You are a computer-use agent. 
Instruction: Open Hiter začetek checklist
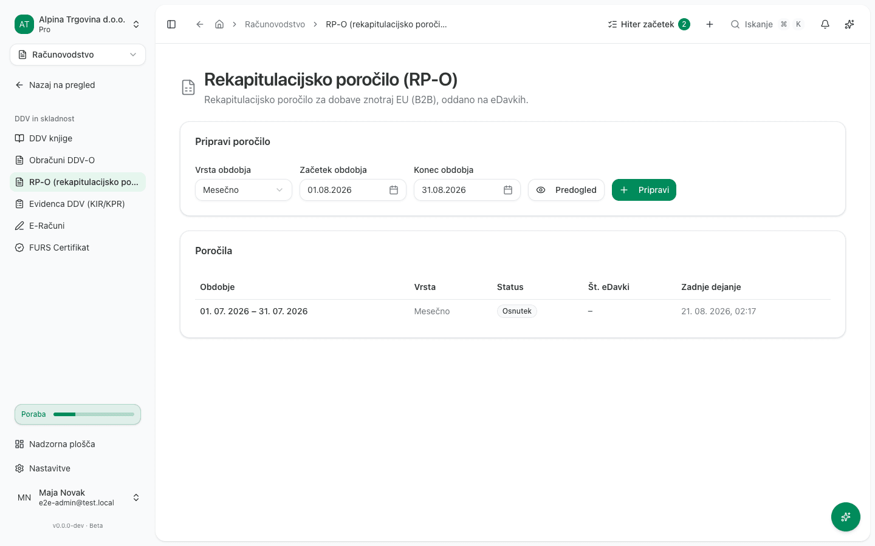click(649, 24)
